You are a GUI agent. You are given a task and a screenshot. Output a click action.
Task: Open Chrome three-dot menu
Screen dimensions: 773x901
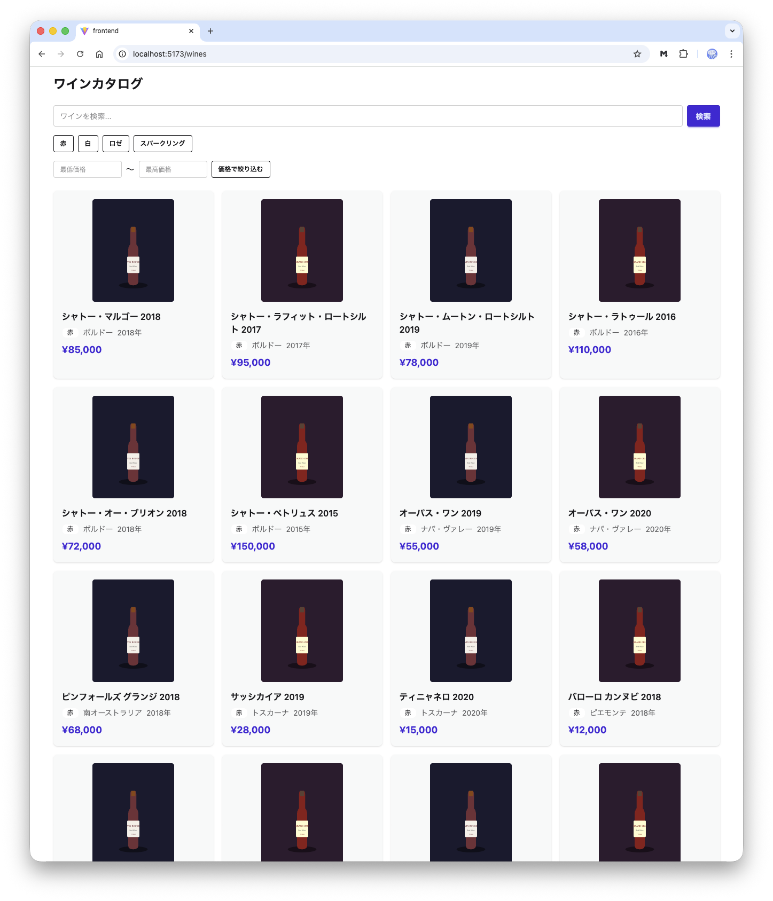731,54
